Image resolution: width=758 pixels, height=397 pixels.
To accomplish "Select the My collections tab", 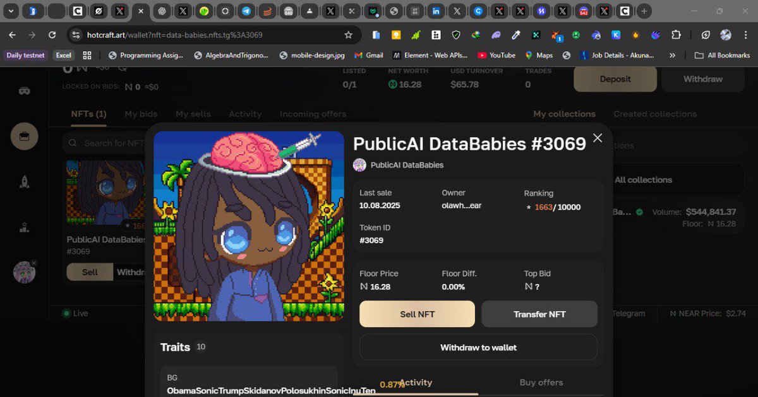I will (564, 114).
